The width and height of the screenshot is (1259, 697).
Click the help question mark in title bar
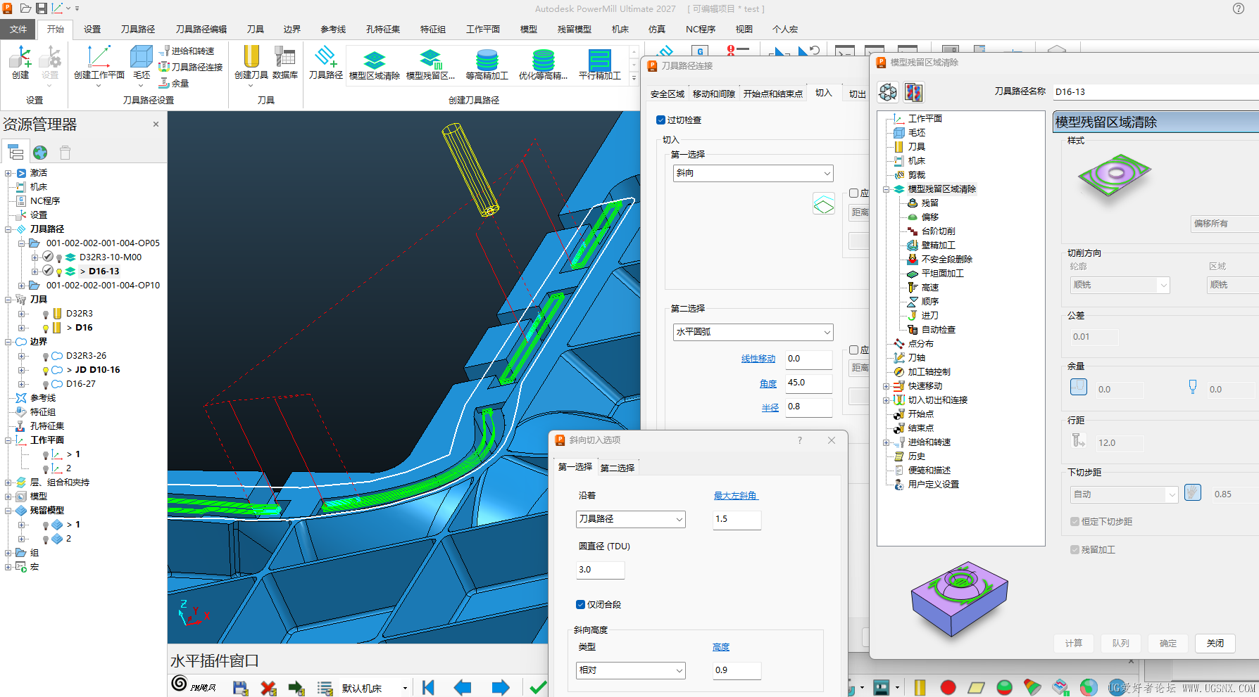[x=1239, y=8]
